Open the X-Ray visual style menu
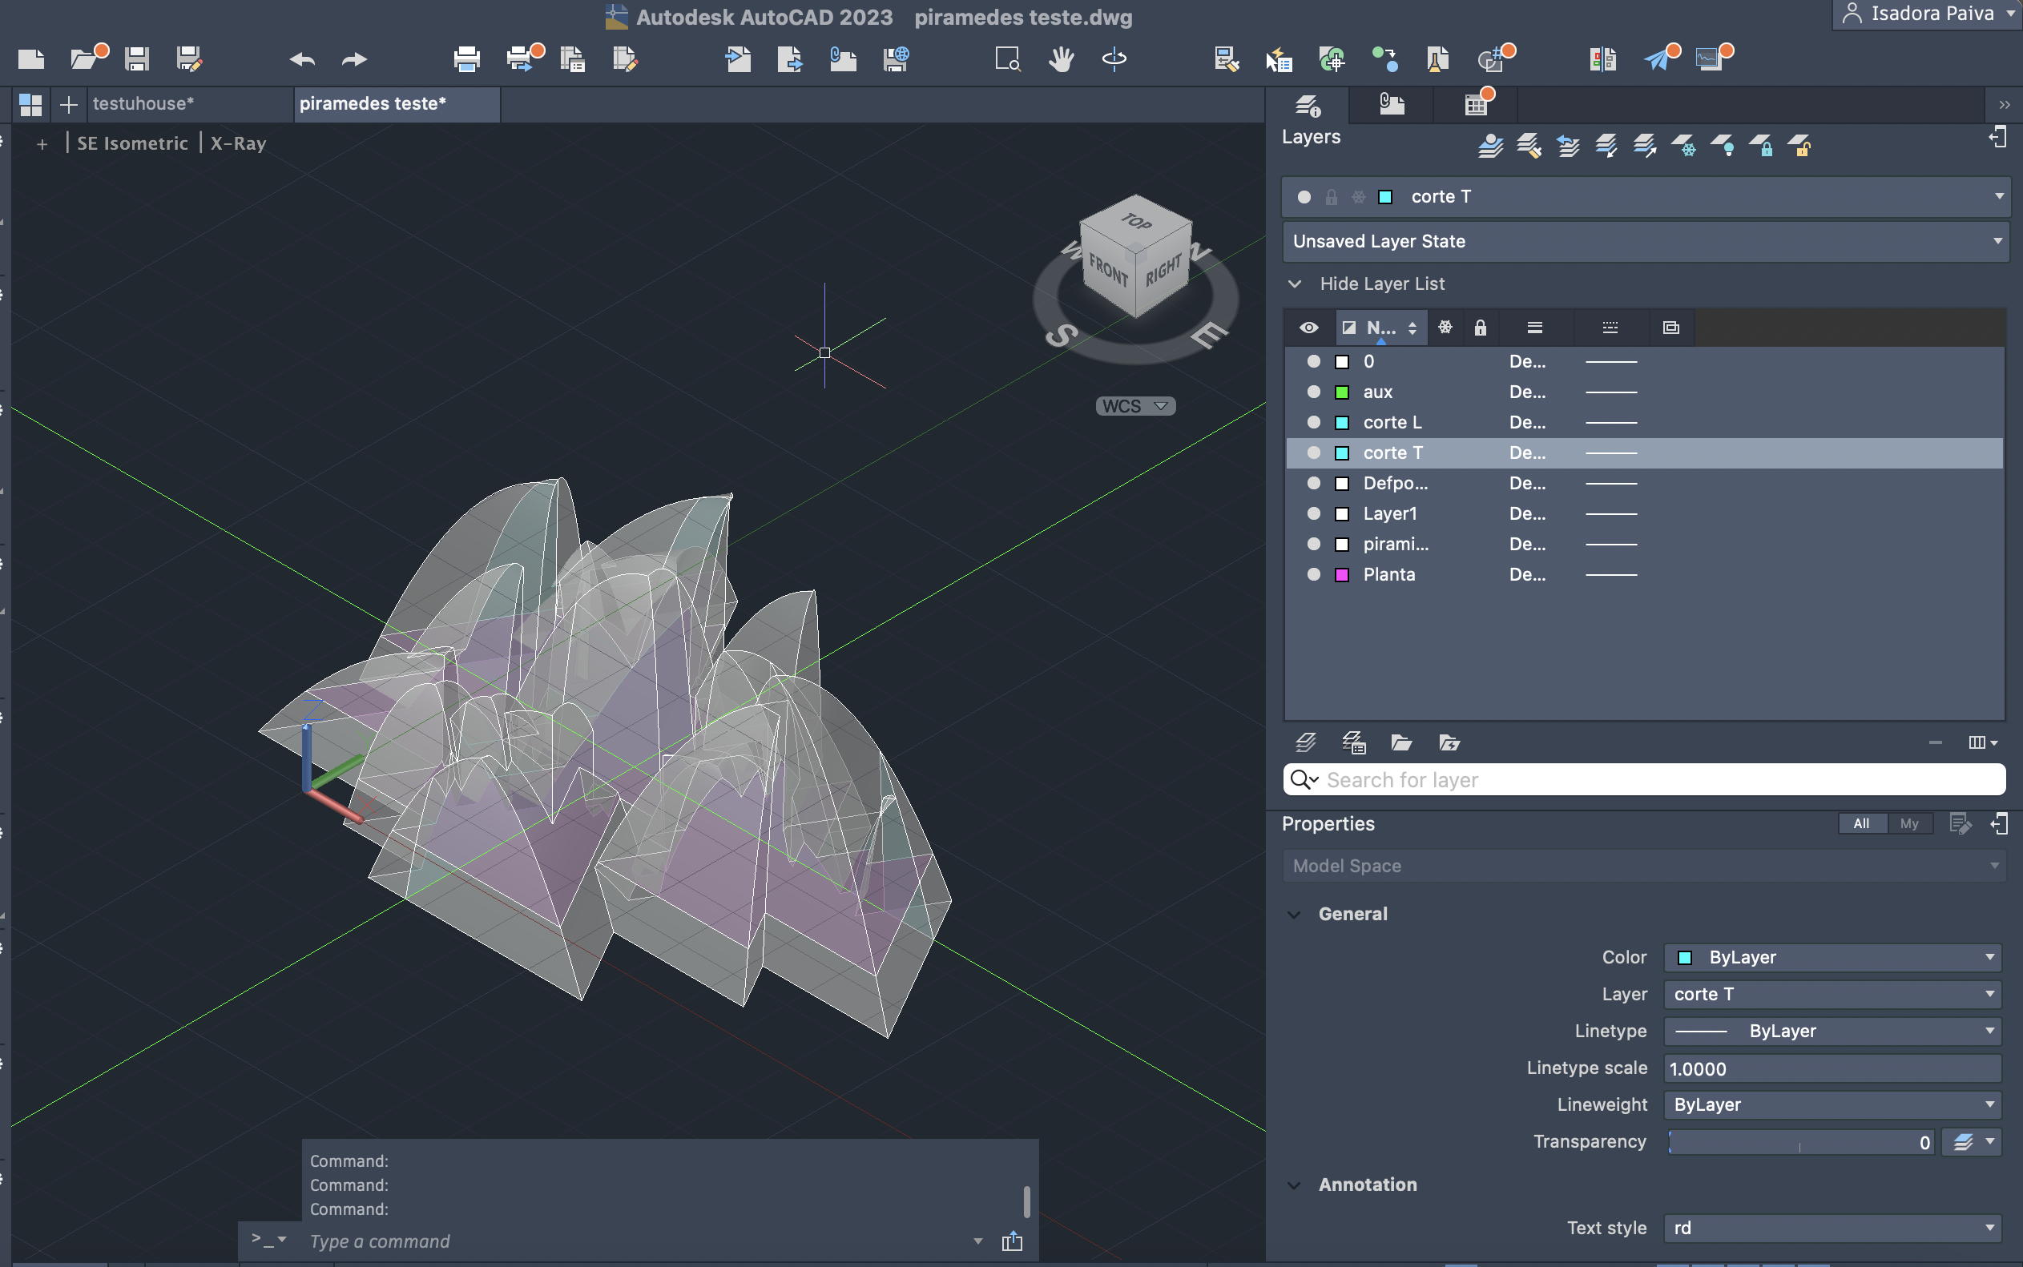The image size is (2023, 1267). click(x=239, y=143)
